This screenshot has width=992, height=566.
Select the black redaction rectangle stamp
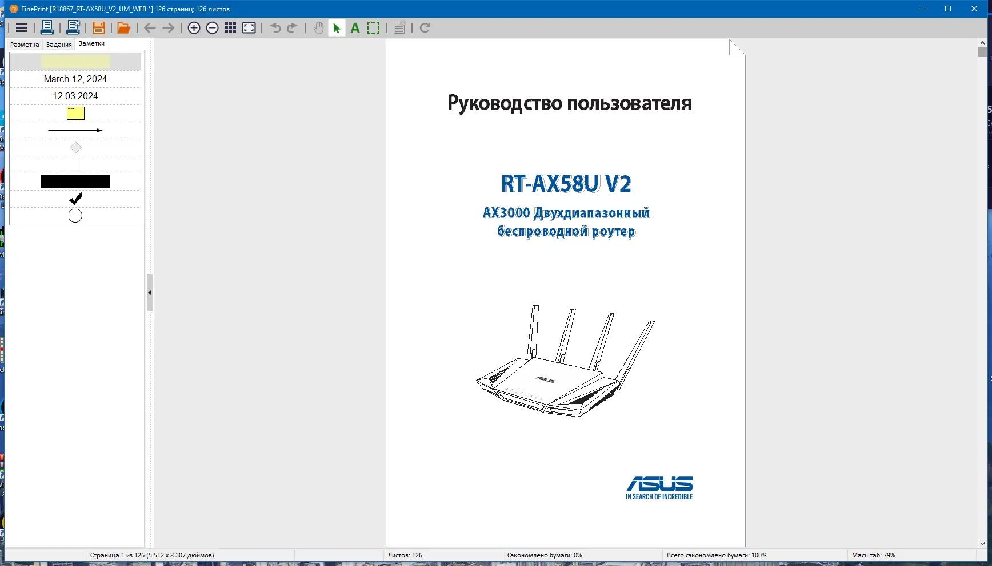(75, 181)
